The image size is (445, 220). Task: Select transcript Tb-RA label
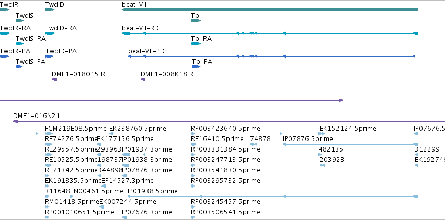(x=201, y=39)
